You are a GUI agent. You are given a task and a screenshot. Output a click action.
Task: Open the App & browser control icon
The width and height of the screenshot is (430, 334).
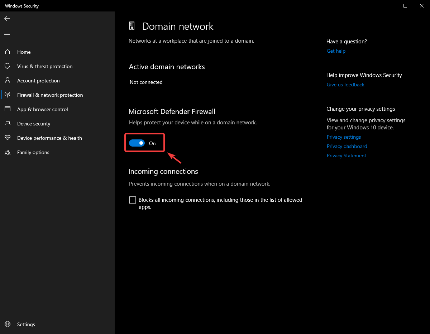point(8,109)
